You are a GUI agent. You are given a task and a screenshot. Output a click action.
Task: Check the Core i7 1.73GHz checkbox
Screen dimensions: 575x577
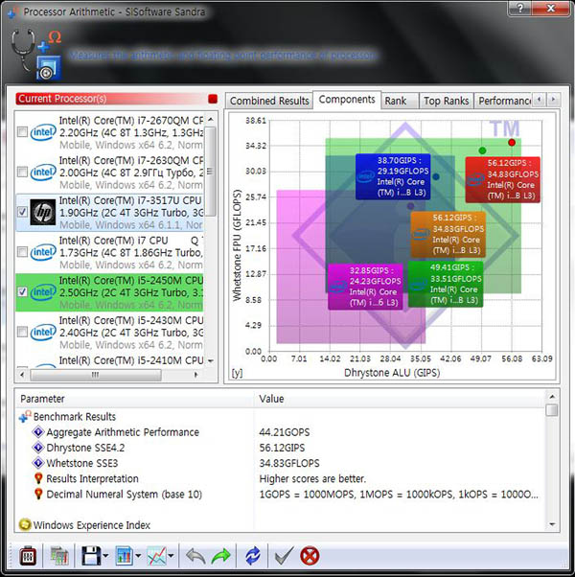click(x=22, y=252)
